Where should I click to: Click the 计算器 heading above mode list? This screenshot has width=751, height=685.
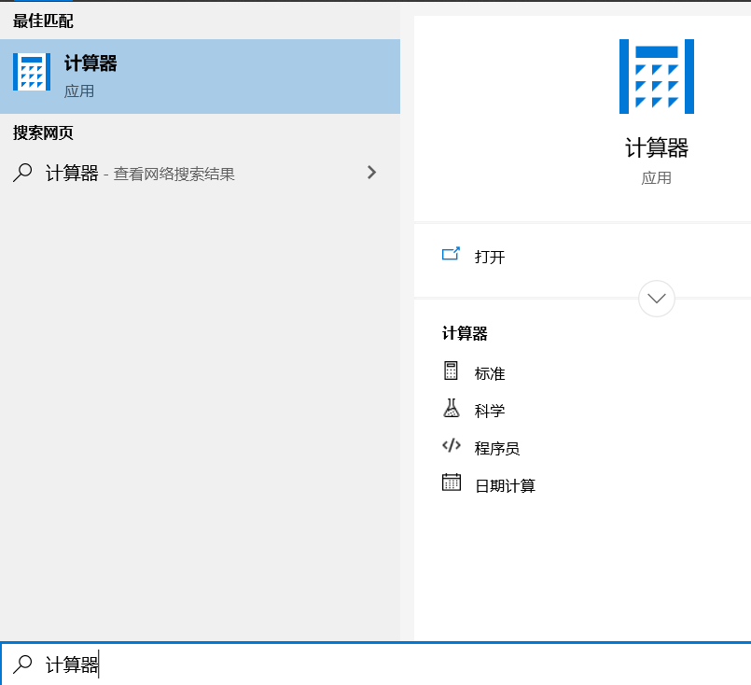tap(463, 333)
